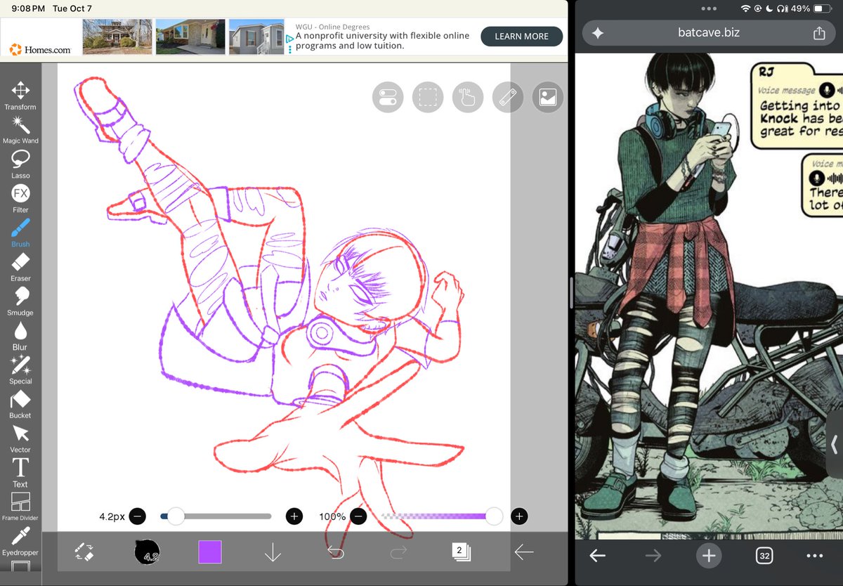Open the brush 4.2 preview settings
Image resolution: width=843 pixels, height=586 pixels.
click(148, 552)
